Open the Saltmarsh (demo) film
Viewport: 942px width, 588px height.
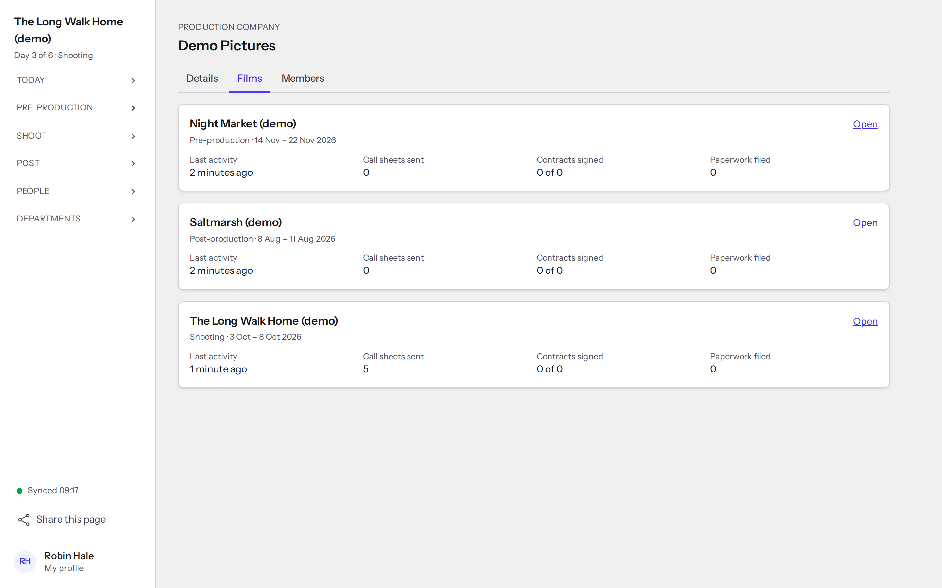click(x=865, y=223)
